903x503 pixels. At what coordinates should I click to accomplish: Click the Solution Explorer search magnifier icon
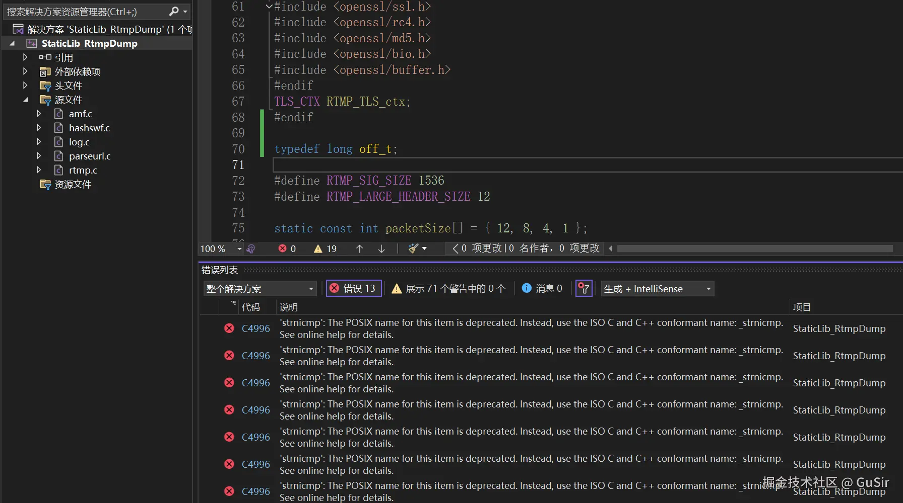point(174,11)
